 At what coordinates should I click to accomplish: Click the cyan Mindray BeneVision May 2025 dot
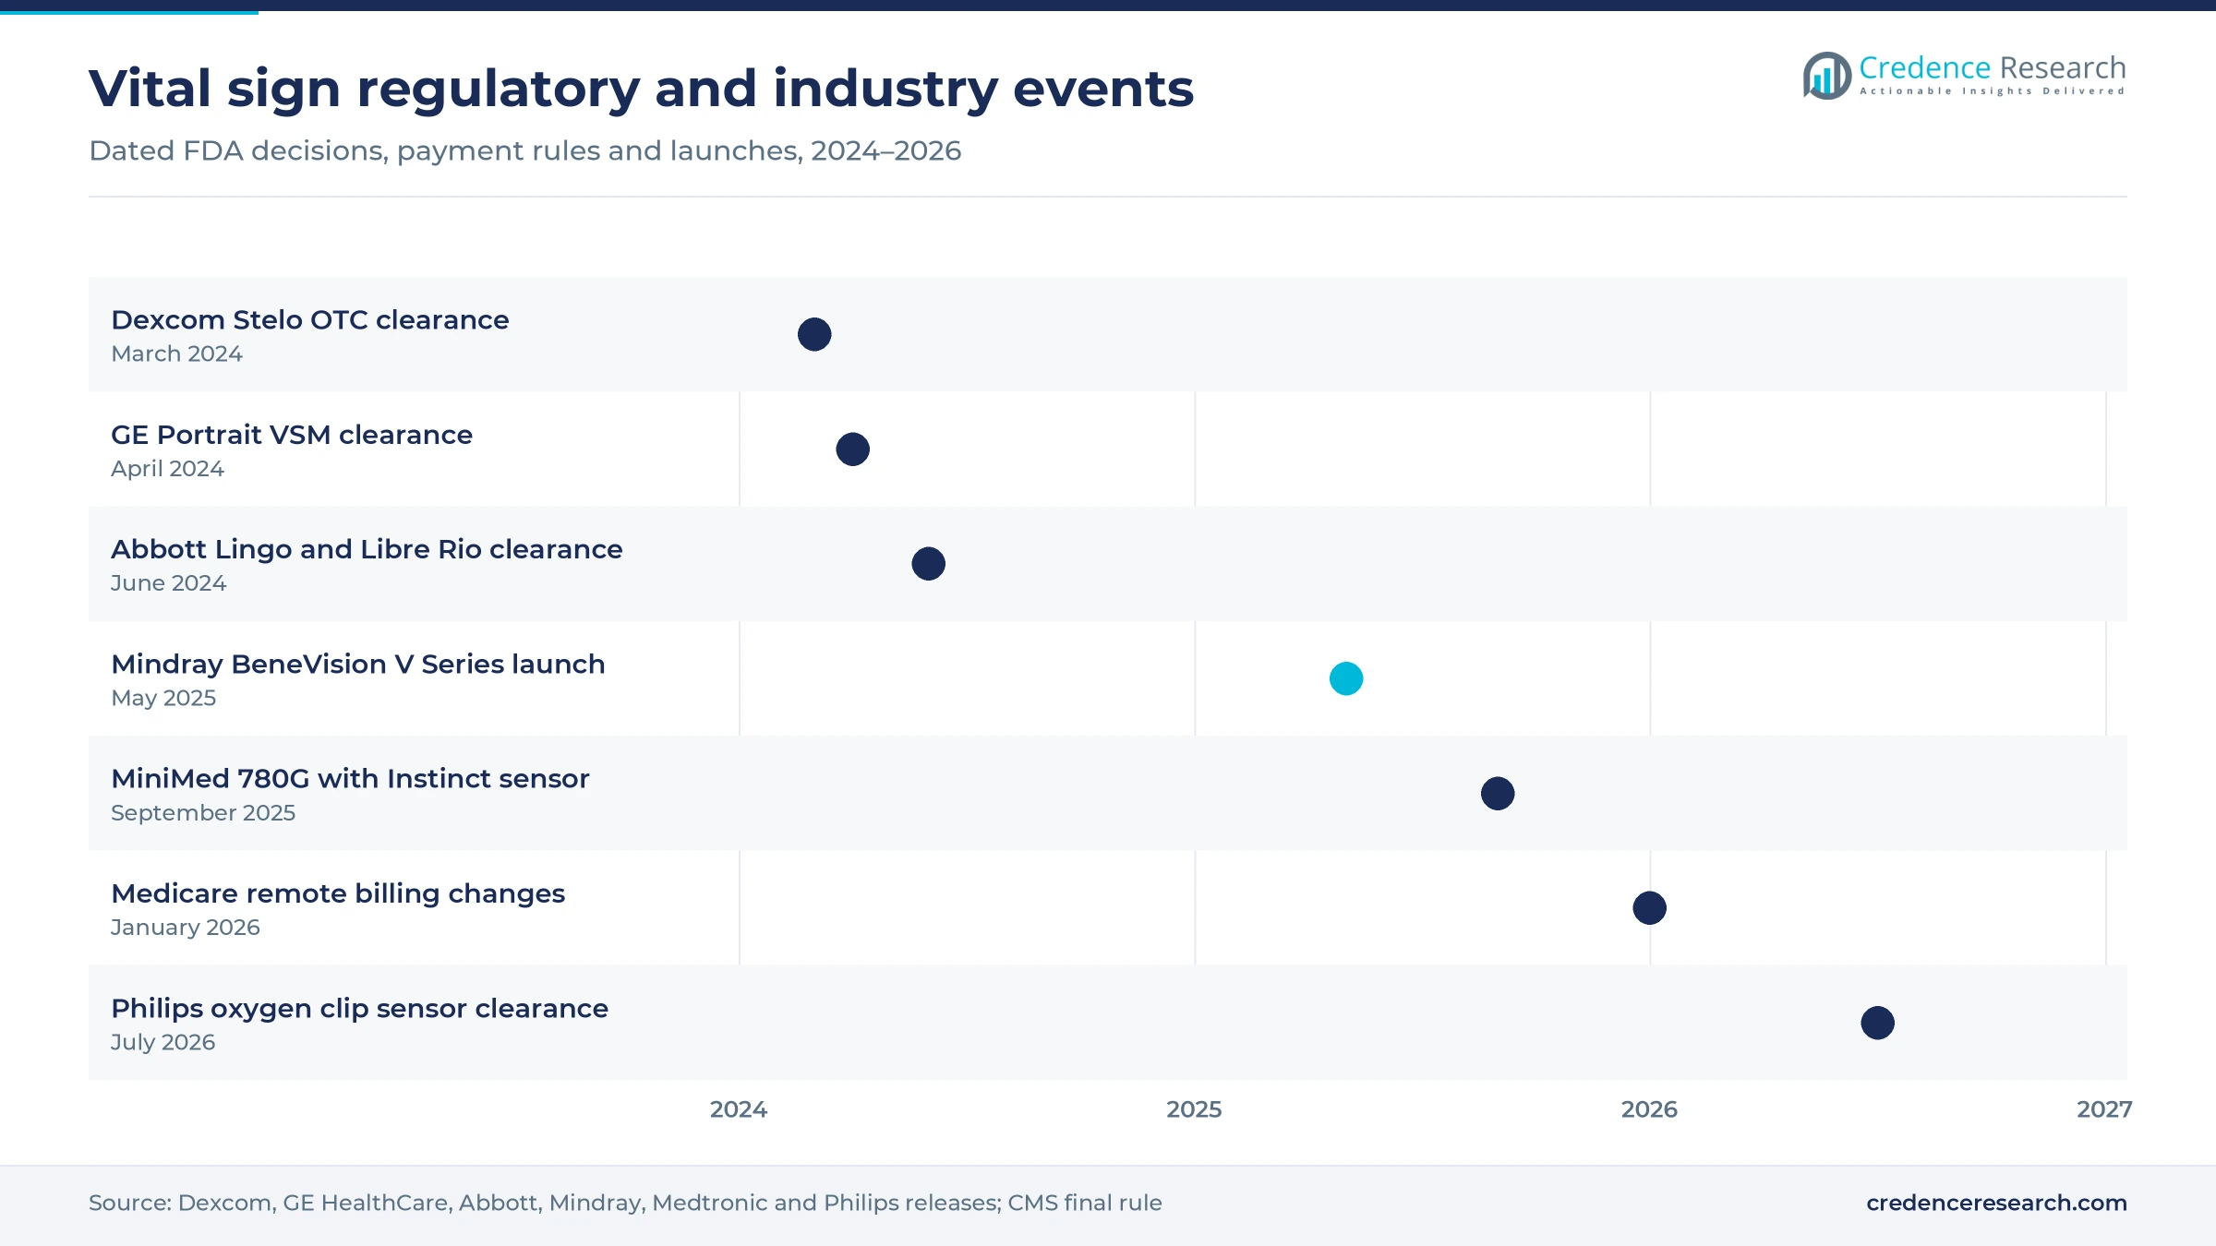pyautogui.click(x=1346, y=678)
